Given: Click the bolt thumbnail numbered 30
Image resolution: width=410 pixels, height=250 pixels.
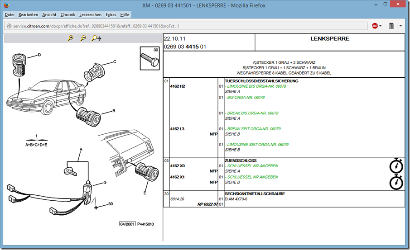Looking at the screenshot, I should (150, 58).
